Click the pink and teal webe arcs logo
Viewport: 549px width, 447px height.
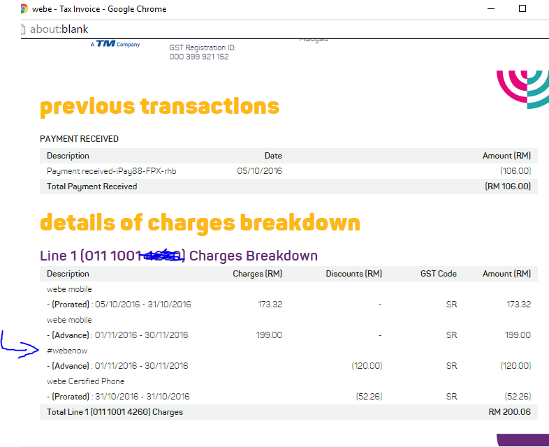point(522,89)
